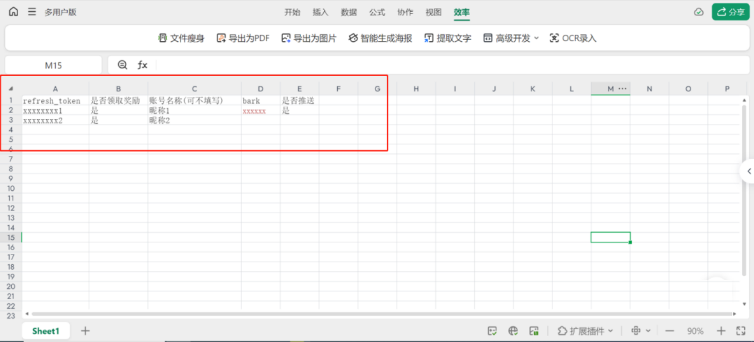The image size is (754, 342).
Task: Click 提取文字 extract text tool
Action: (448, 38)
